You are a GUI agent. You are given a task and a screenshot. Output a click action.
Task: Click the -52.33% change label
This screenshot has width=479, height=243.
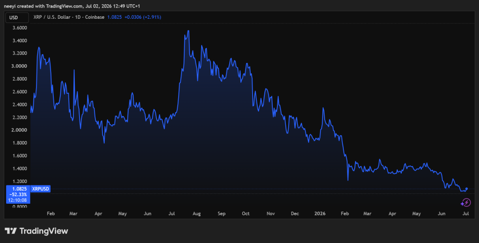point(19,195)
